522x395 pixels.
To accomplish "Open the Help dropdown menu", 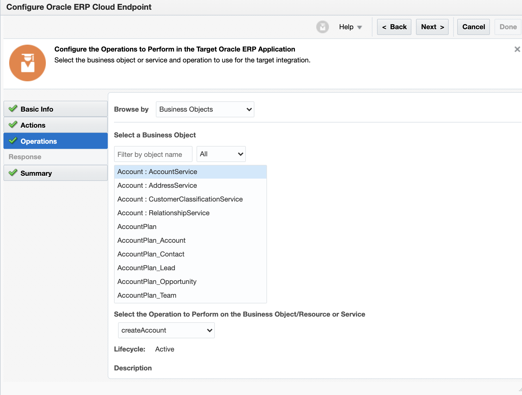I will pyautogui.click(x=350, y=27).
